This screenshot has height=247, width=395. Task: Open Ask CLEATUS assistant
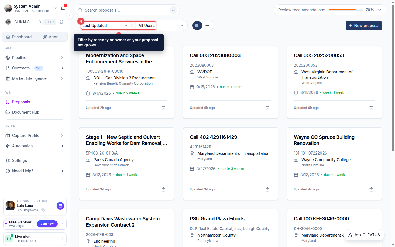coord(364,235)
